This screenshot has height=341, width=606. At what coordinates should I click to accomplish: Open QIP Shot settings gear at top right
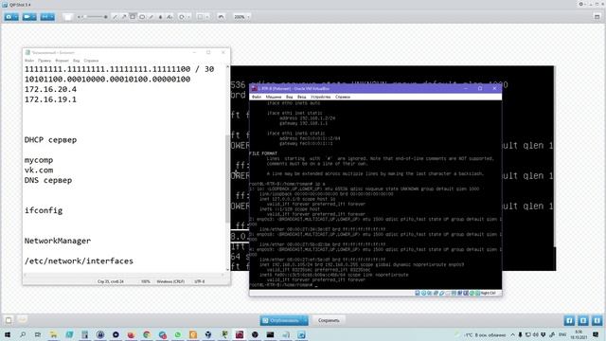pyautogui.click(x=580, y=4)
